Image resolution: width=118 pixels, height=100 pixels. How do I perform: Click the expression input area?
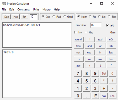(37, 35)
